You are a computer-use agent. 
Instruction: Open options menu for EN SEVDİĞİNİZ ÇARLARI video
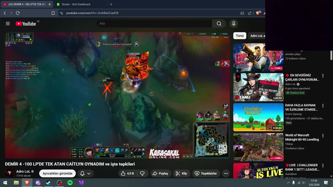pos(323,76)
